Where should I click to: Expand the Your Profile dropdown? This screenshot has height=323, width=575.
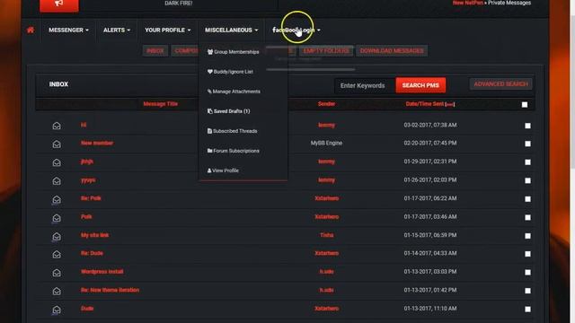[x=168, y=30]
